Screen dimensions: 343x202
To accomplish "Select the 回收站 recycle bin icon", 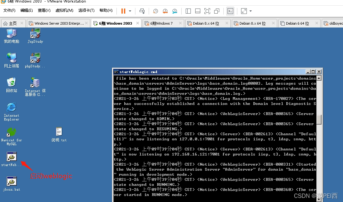I will coord(12,85).
